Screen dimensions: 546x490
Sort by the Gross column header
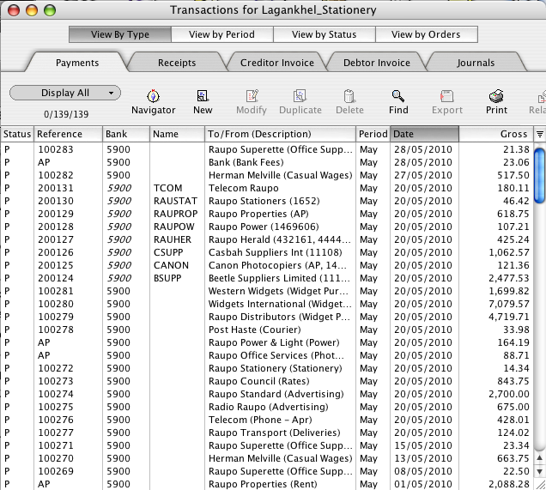tap(496, 134)
